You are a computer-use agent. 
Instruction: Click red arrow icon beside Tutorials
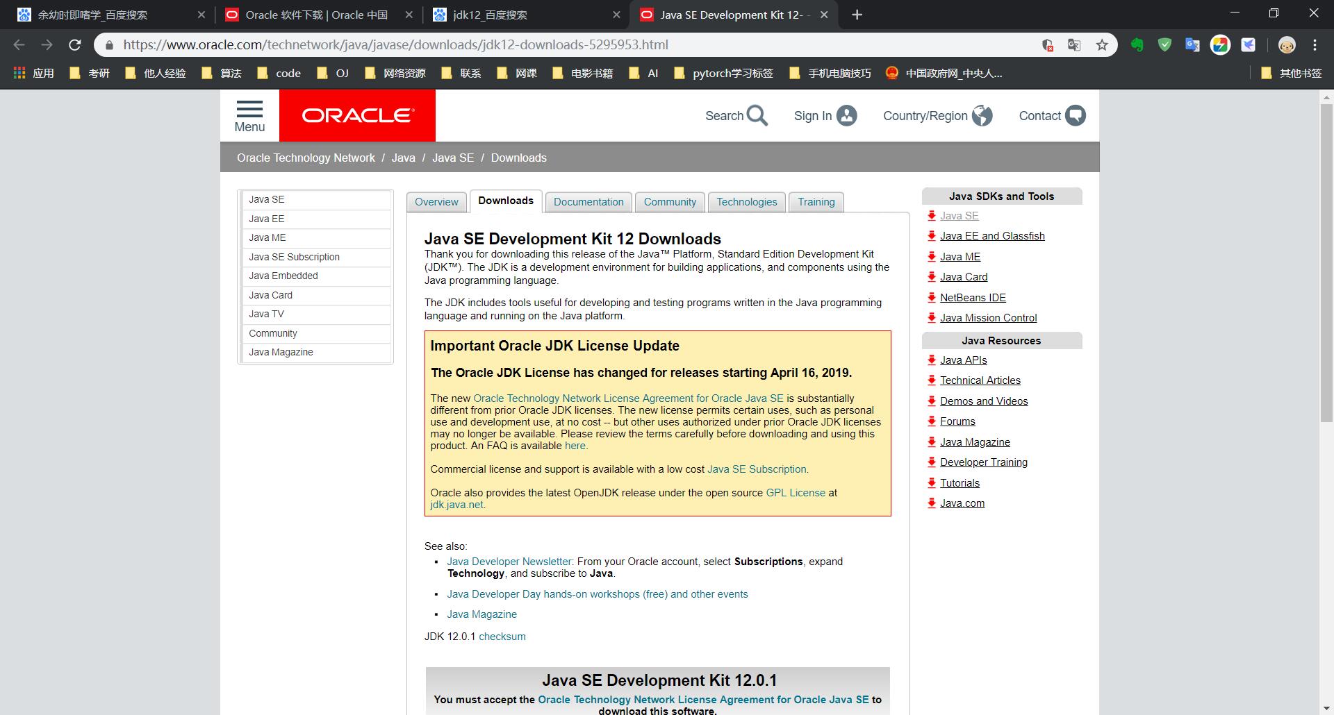[x=932, y=483]
